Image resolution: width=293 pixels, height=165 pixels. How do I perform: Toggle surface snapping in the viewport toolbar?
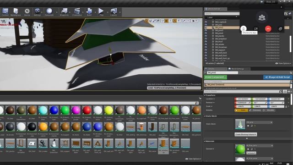(163, 21)
